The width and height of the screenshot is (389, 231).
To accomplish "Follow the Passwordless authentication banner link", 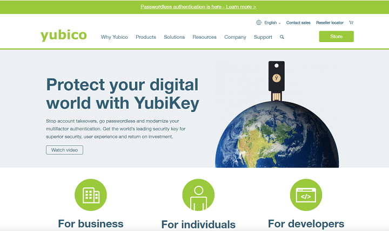I will (x=198, y=6).
